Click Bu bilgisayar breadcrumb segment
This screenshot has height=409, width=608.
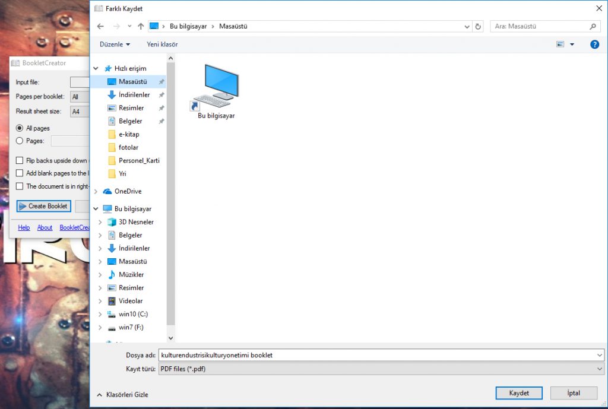pyautogui.click(x=188, y=26)
